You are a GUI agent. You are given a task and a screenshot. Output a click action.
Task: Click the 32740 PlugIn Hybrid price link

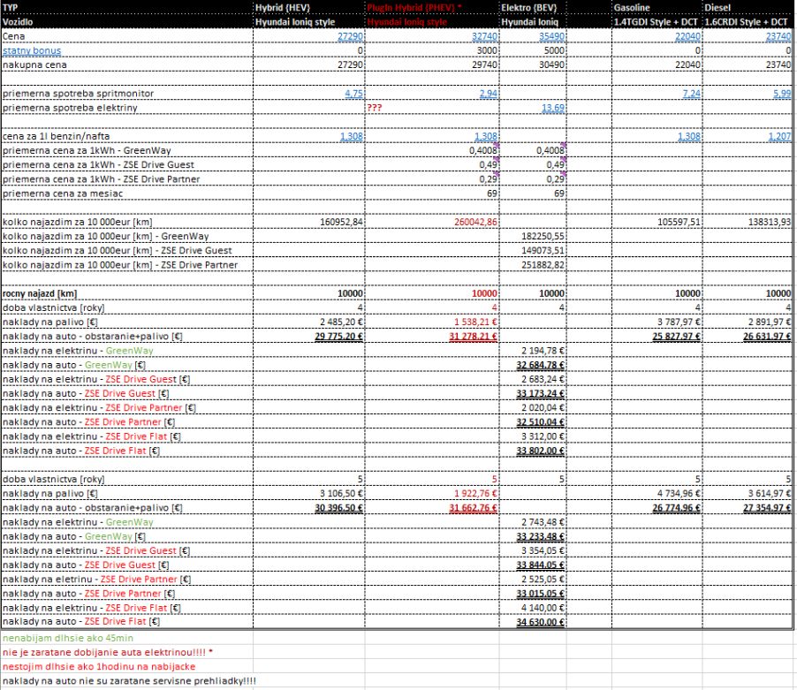click(482, 35)
